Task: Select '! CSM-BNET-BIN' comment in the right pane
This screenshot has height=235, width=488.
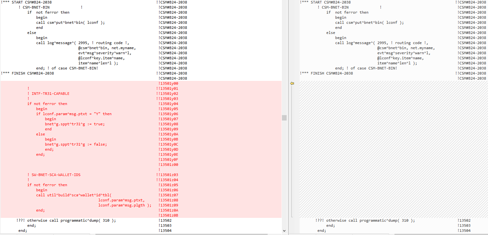Action: [333, 7]
